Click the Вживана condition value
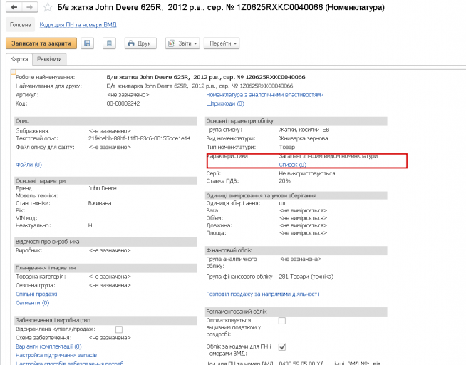The width and height of the screenshot is (466, 365). click(x=100, y=203)
